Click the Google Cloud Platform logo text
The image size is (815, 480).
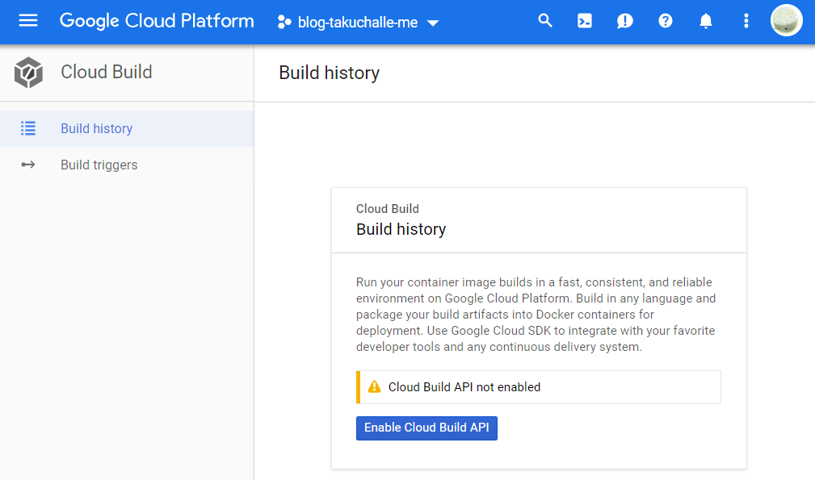157,21
